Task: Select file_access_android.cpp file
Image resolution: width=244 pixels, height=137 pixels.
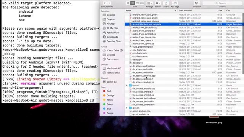Action: point(183,89)
